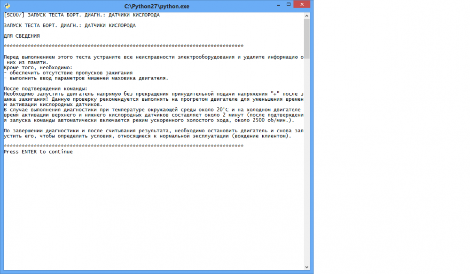Click the second 'ЗАПУСК ТЕСТА БОРТ. ДИАГН.' line without the code

pos(70,25)
